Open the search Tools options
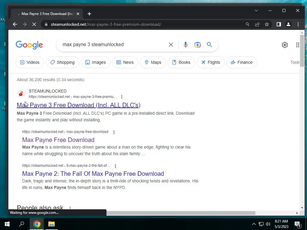 (295, 62)
